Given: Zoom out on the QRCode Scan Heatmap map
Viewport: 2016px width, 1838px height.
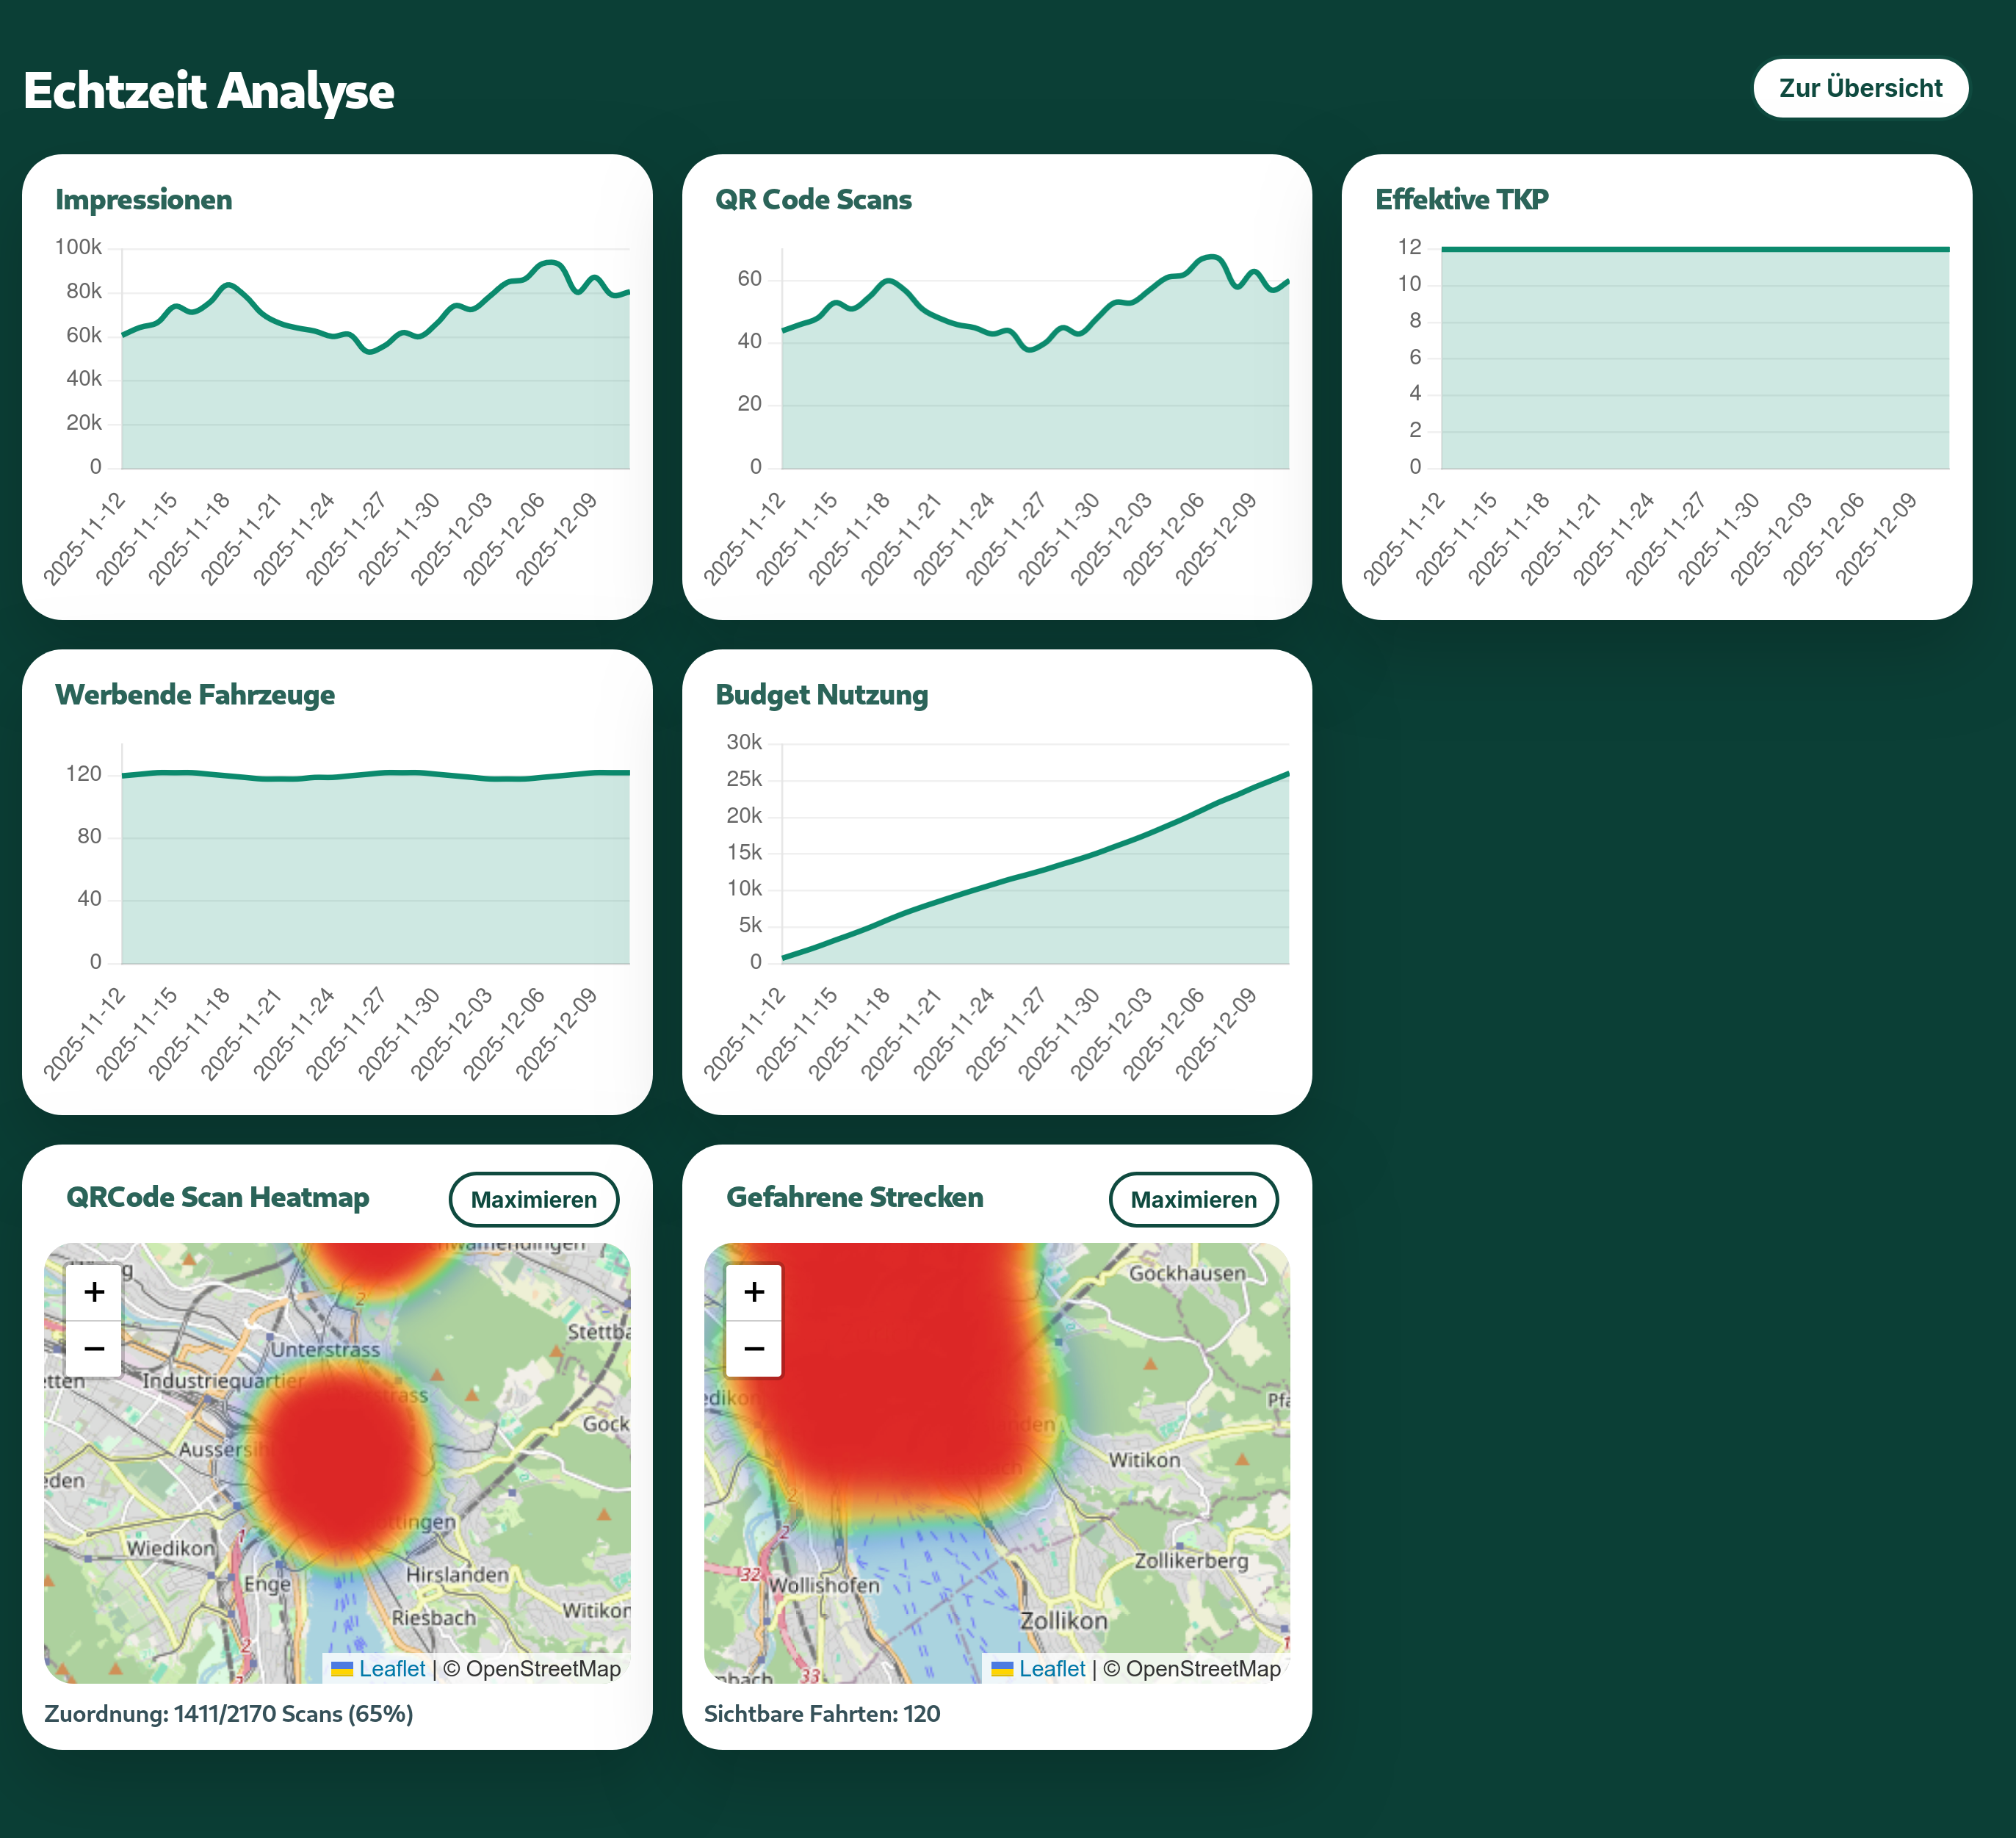Looking at the screenshot, I should 93,1348.
